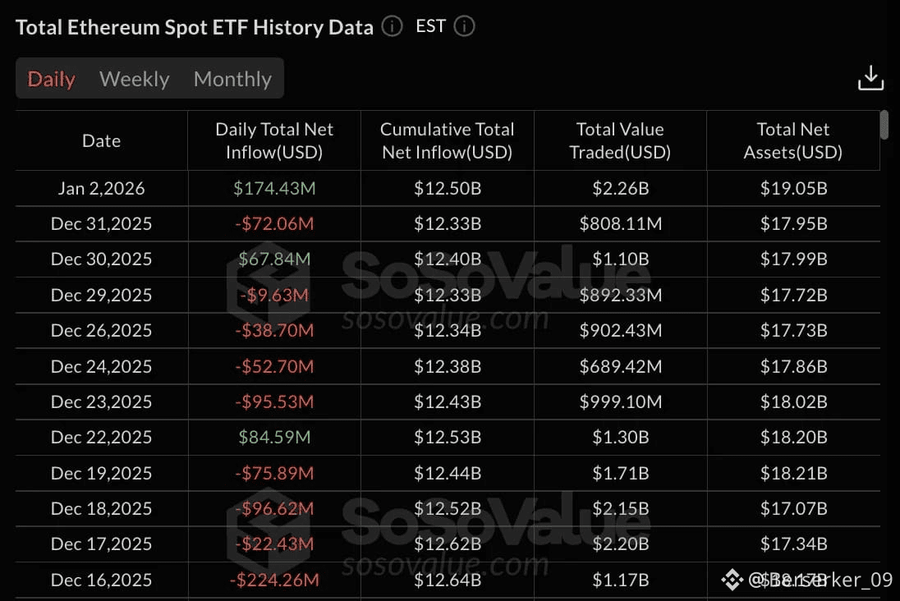900x601 pixels.
Task: Select the Dec 31,2025 date cell
Action: [102, 224]
